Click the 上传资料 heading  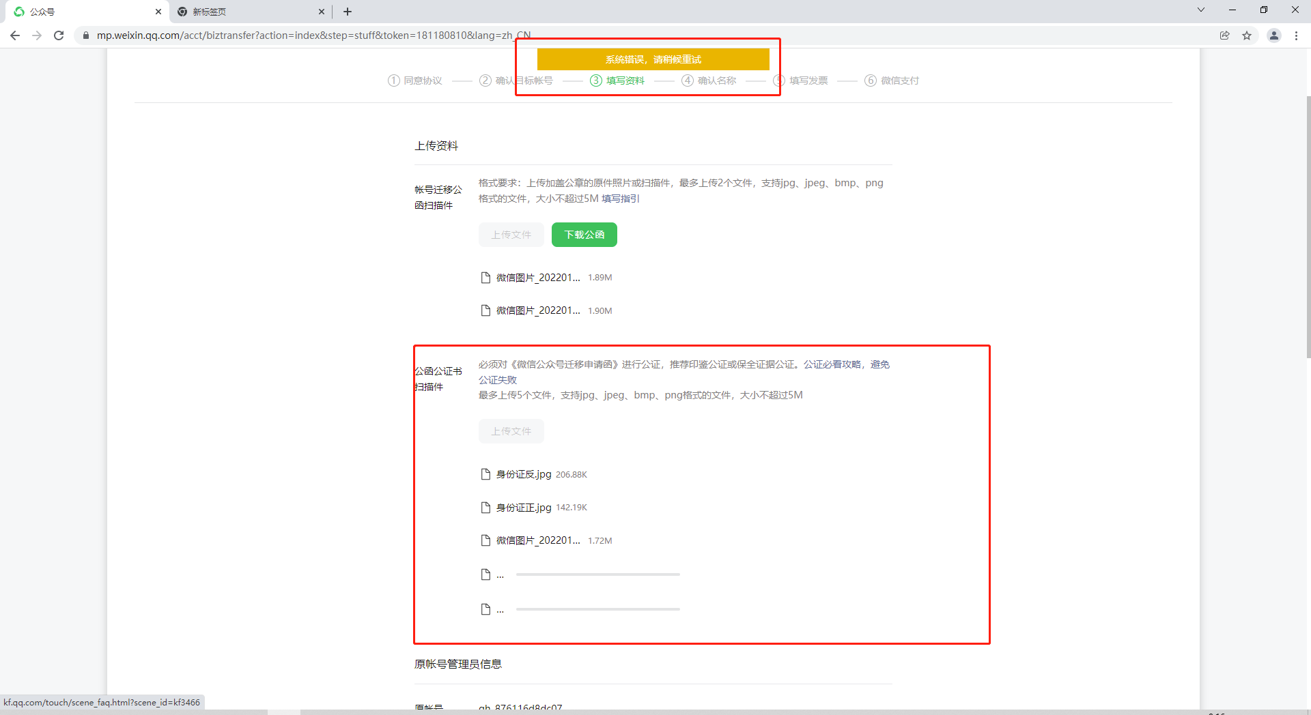pyautogui.click(x=436, y=146)
